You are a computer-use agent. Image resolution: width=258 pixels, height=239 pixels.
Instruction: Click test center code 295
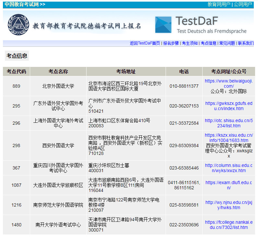(16, 106)
